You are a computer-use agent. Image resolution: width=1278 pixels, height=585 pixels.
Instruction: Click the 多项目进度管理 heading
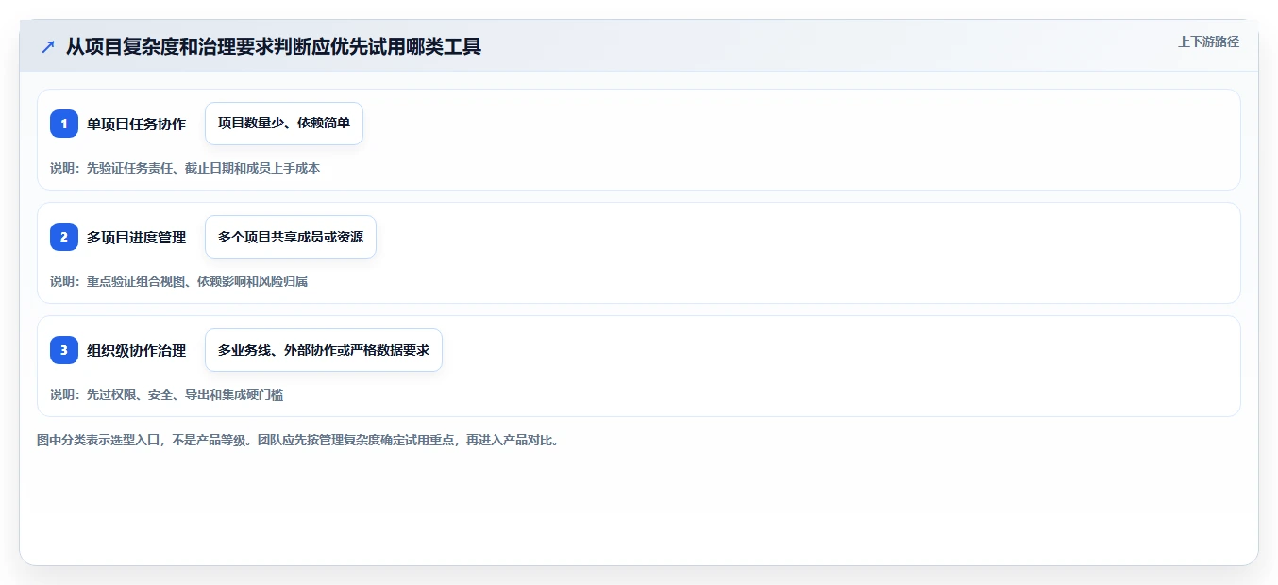point(136,237)
